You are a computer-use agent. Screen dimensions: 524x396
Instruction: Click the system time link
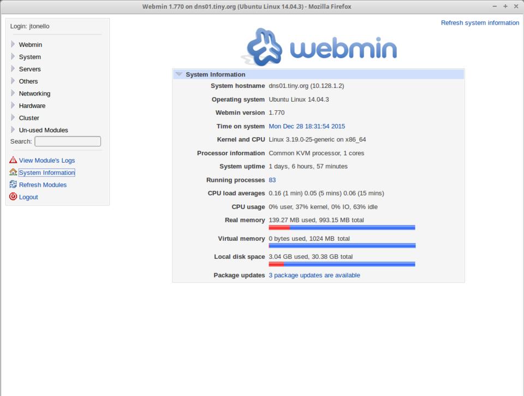pos(307,126)
